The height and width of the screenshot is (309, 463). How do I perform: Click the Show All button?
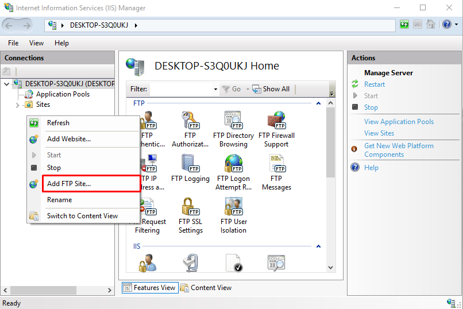click(x=271, y=89)
